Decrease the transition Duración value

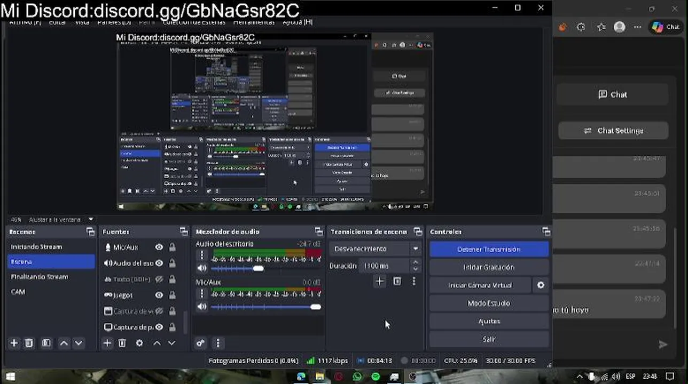tap(415, 268)
